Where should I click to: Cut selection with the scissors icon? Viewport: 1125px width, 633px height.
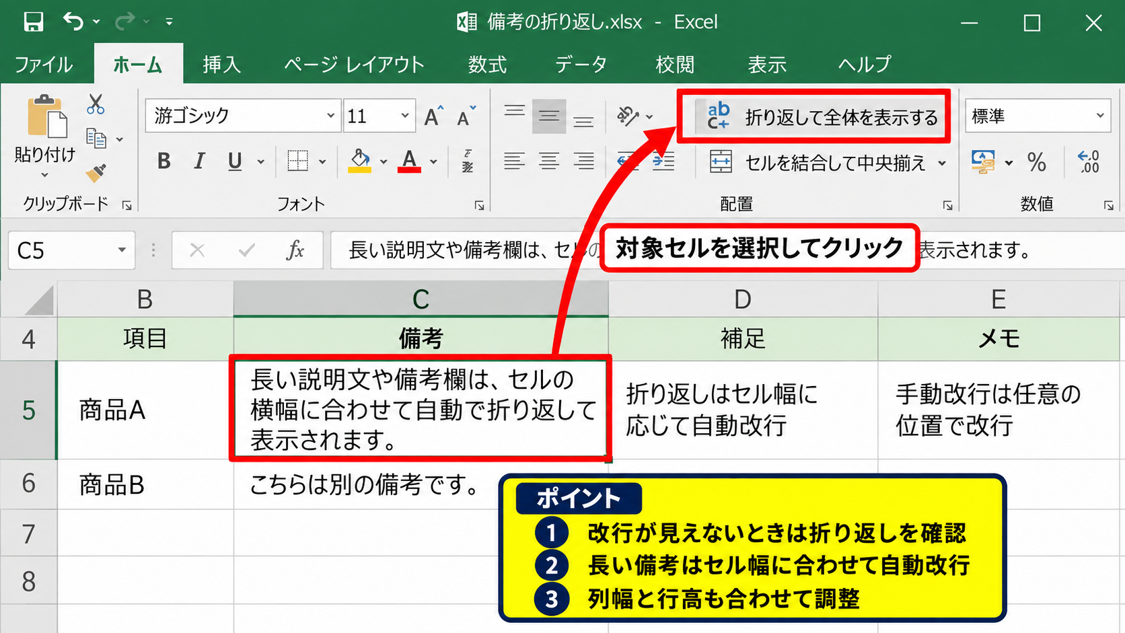click(x=96, y=104)
